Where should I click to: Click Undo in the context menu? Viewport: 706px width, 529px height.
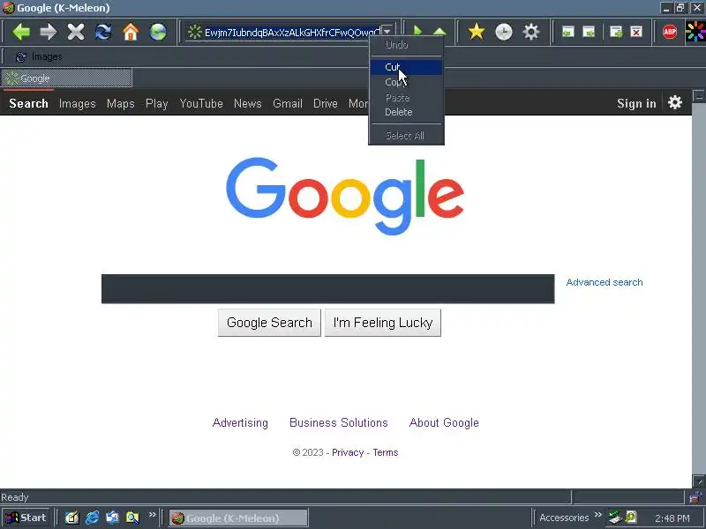pyautogui.click(x=406, y=45)
